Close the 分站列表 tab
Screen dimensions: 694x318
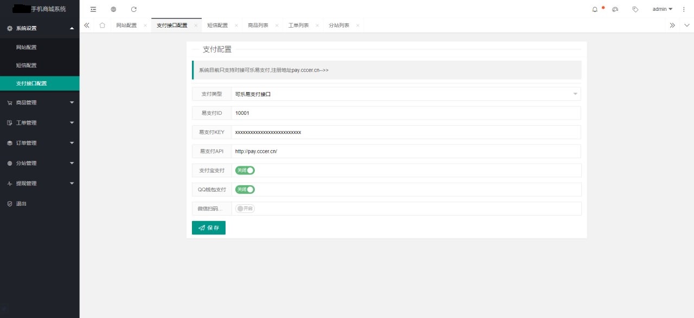(x=357, y=25)
